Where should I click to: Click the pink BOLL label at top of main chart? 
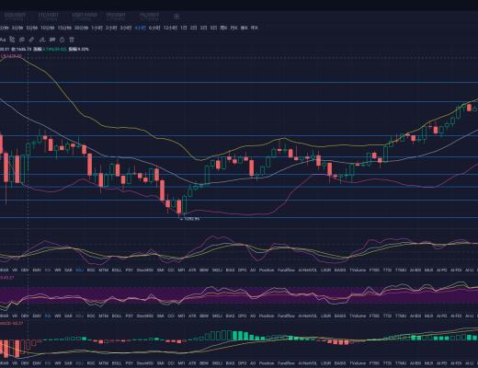(x=11, y=56)
